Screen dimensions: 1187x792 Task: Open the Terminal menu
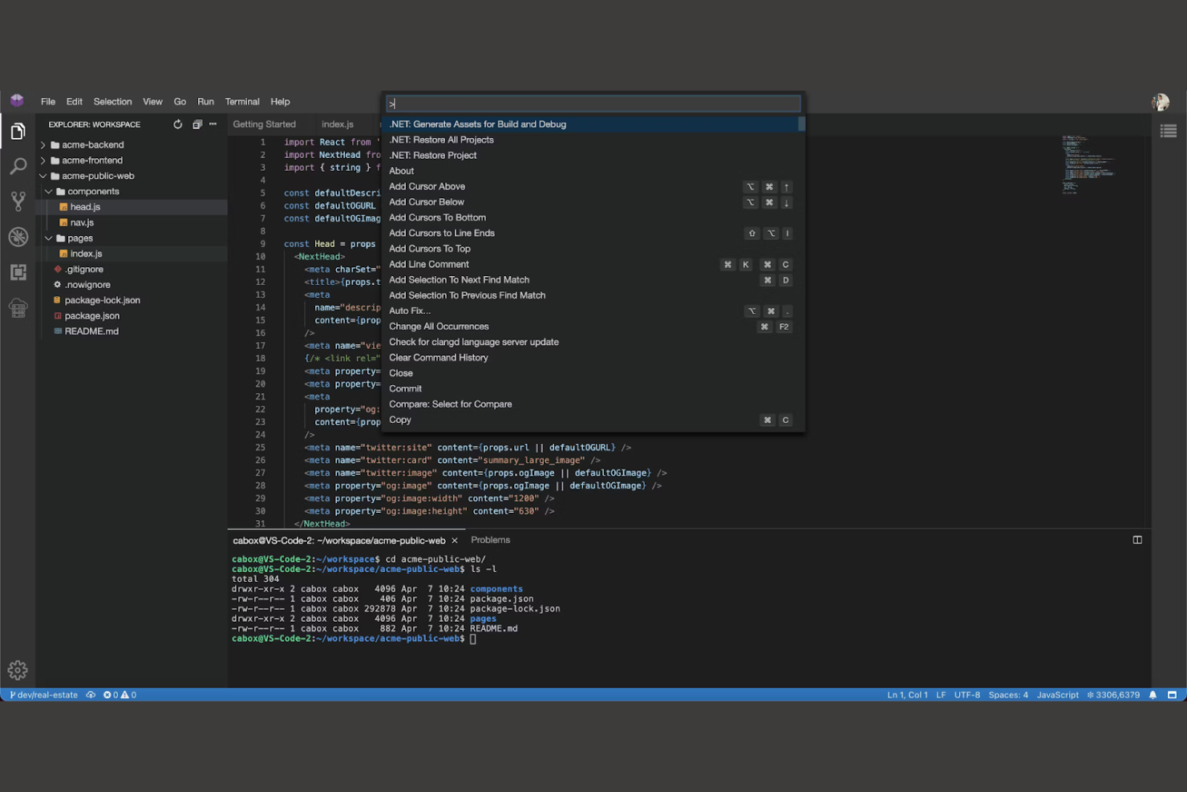pyautogui.click(x=241, y=101)
